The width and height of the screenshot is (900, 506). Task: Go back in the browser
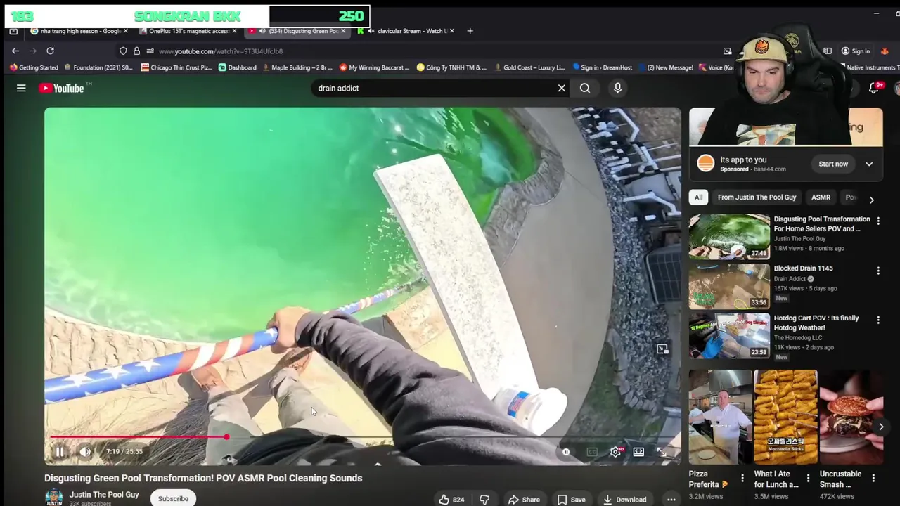[x=15, y=51]
